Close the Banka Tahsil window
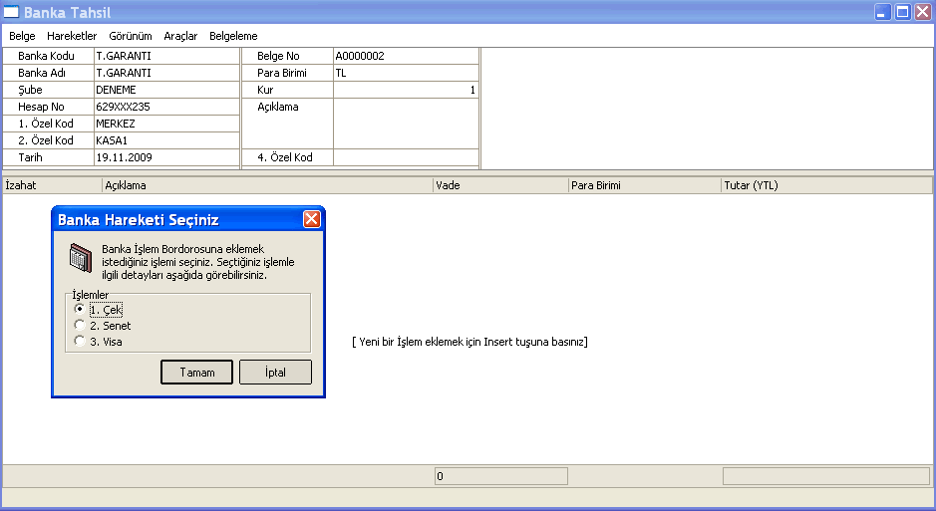 [x=923, y=12]
